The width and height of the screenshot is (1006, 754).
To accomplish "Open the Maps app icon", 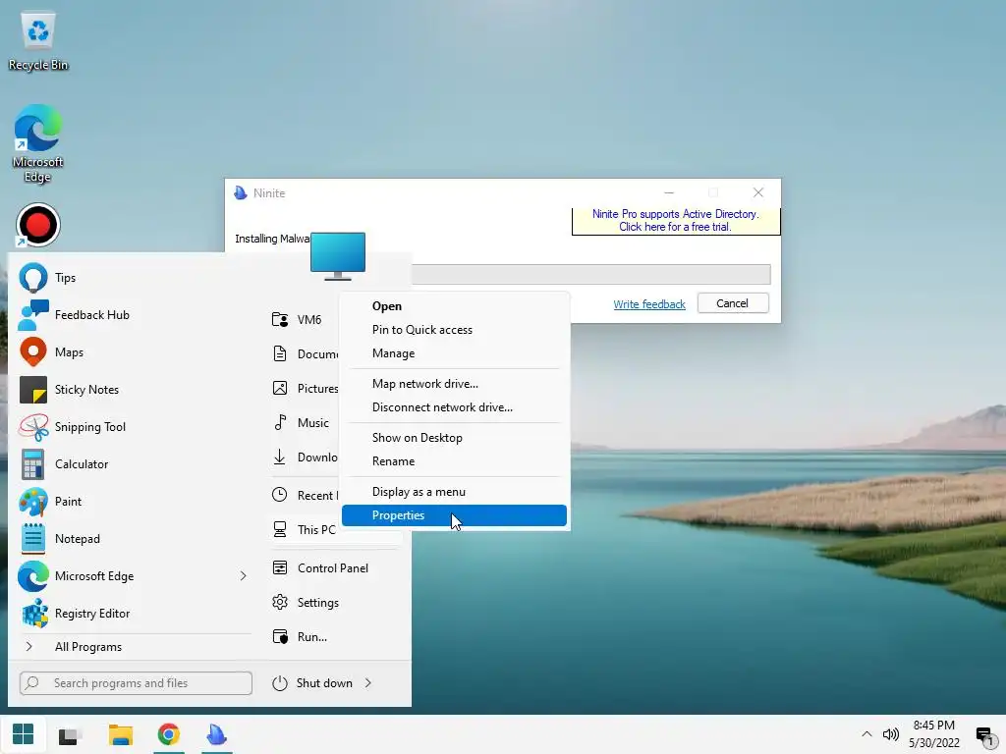I will click(32, 352).
